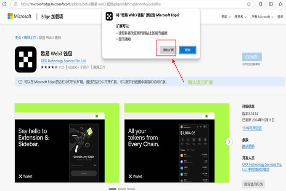
Task: Expand the 帮助 menu
Action: [226, 16]
